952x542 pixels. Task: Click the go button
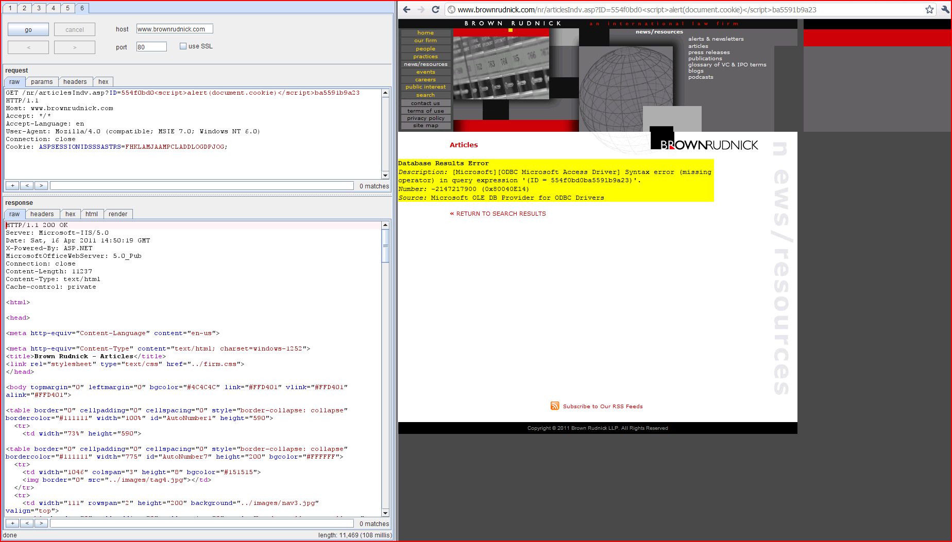tap(28, 29)
